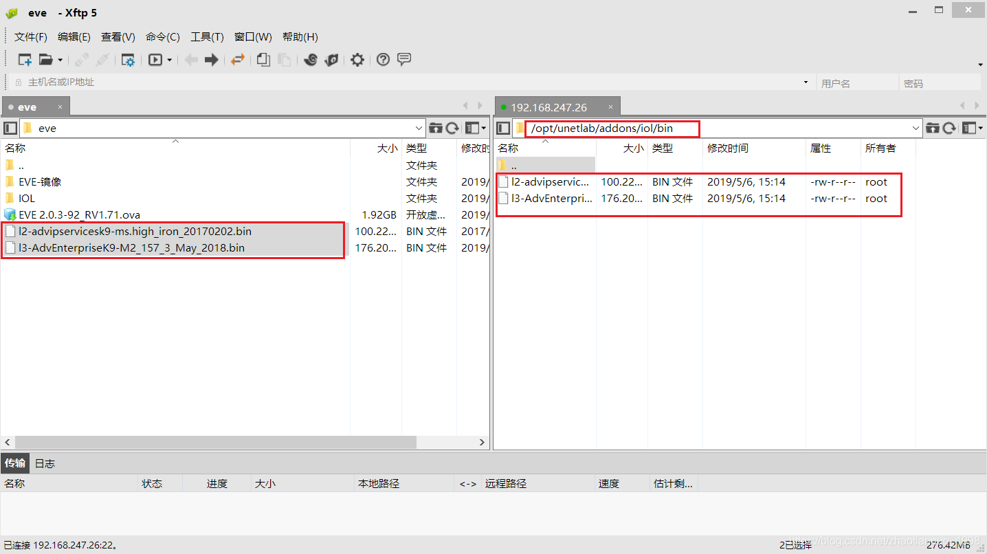The height and width of the screenshot is (554, 987).
Task: Click local pane parent folder icon
Action: [436, 128]
